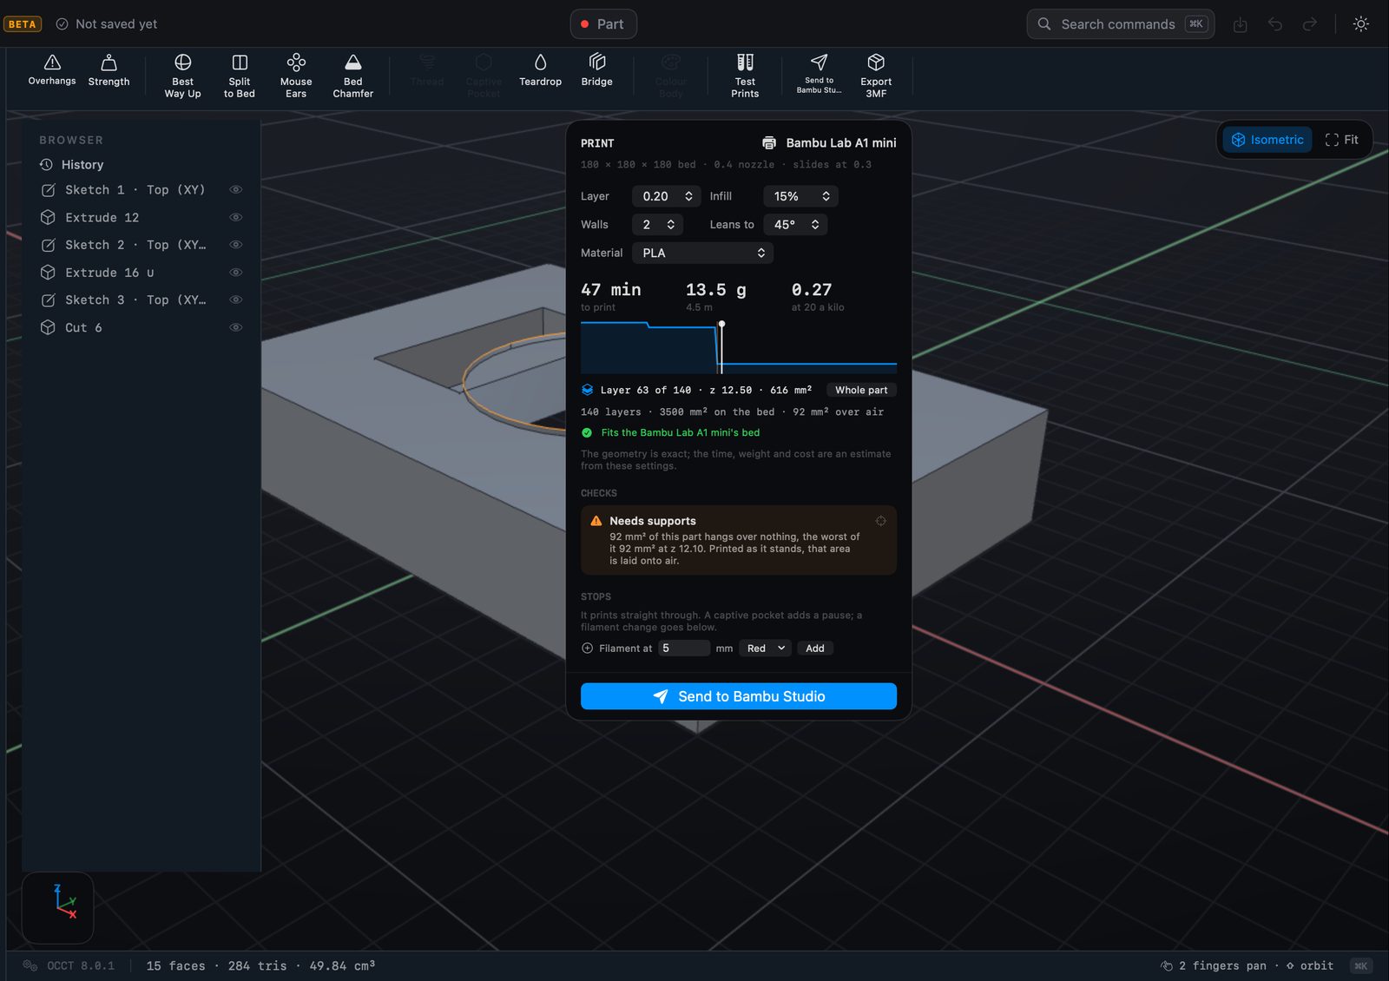Toggle the light/dark theme sun icon
The image size is (1389, 981).
click(1361, 24)
